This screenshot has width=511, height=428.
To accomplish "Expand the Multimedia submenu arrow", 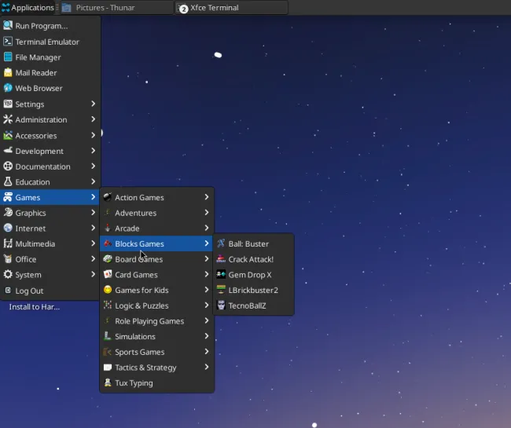I will (x=93, y=243).
